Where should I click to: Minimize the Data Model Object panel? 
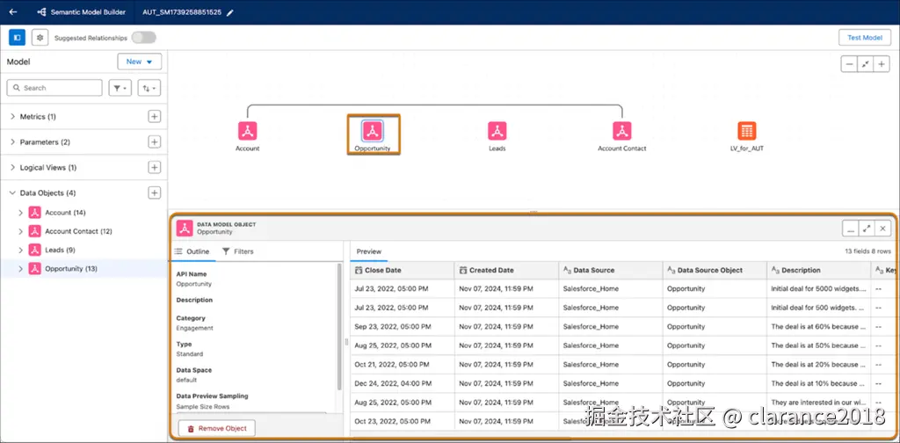851,229
